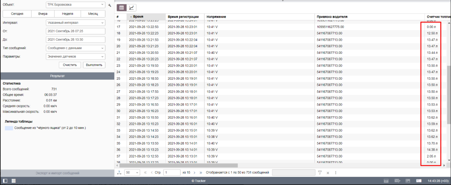This screenshot has width=451, height=185.
Task: Toggle the grid apps icon bottom left
Action: pos(14,181)
